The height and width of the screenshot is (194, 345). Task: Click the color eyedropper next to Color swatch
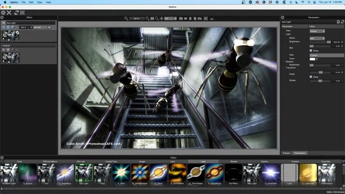coord(317,59)
